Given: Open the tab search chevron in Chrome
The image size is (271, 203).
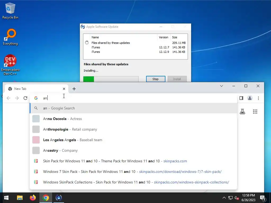Looking at the screenshot, I should click(x=222, y=86).
